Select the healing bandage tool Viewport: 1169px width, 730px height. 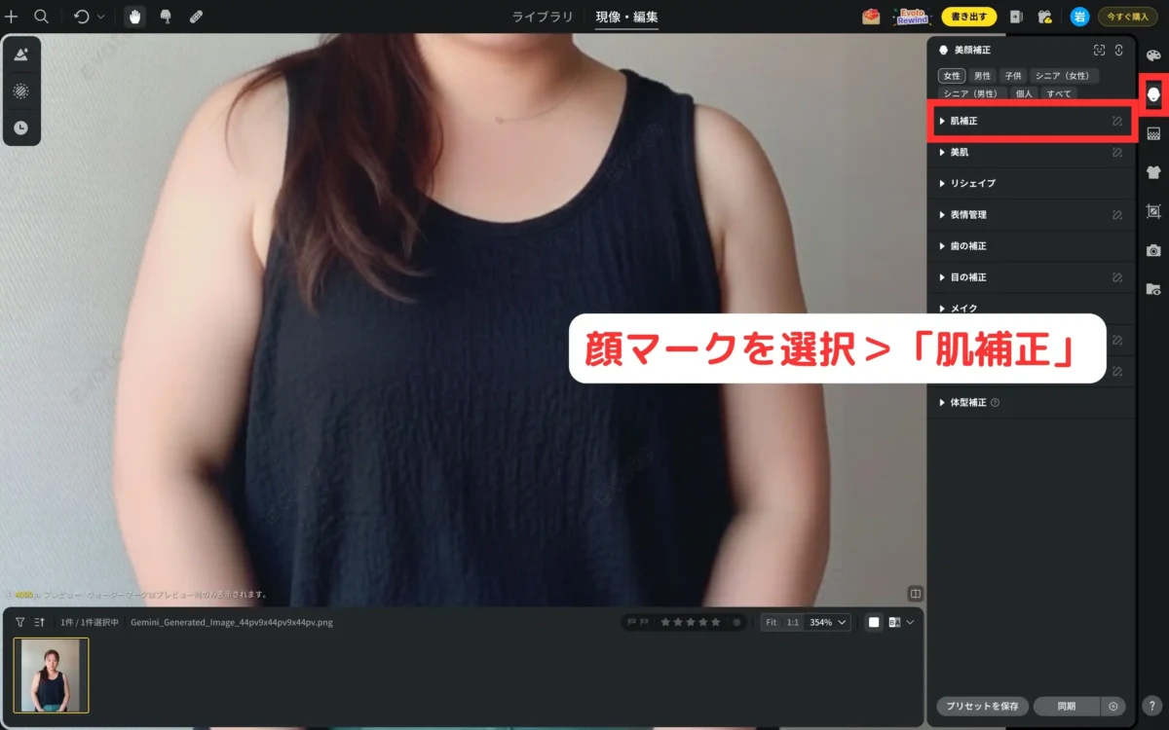(196, 17)
